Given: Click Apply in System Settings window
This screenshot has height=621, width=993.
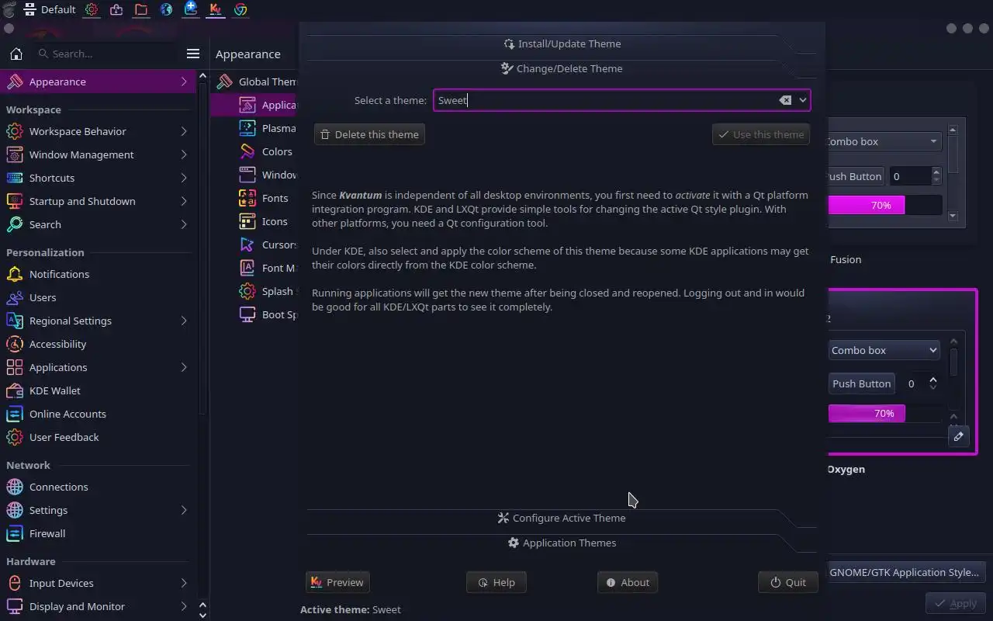Looking at the screenshot, I should (x=956, y=603).
